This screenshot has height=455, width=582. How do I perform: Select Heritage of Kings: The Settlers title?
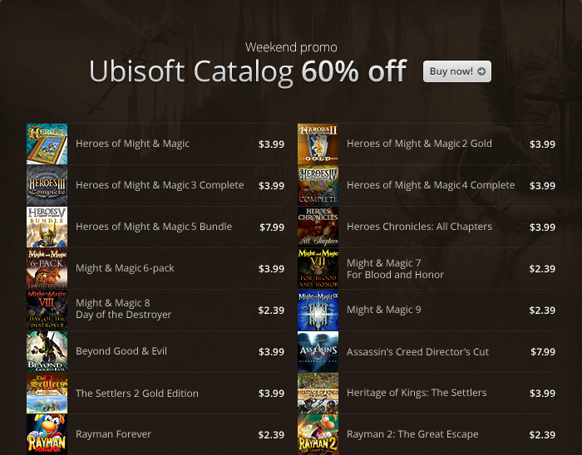[417, 393]
